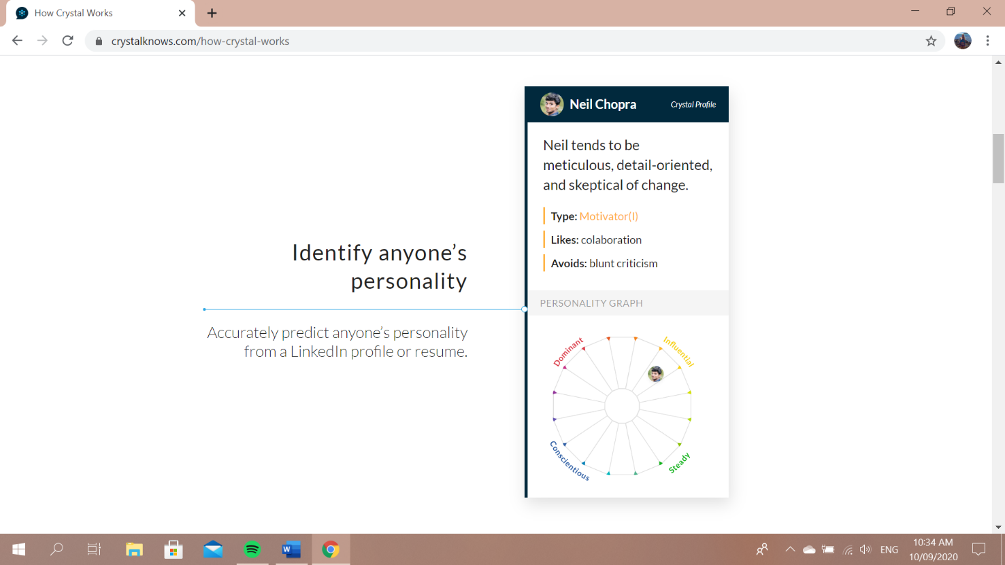Bookmark this page with the star
This screenshot has height=565, width=1005.
[x=931, y=41]
